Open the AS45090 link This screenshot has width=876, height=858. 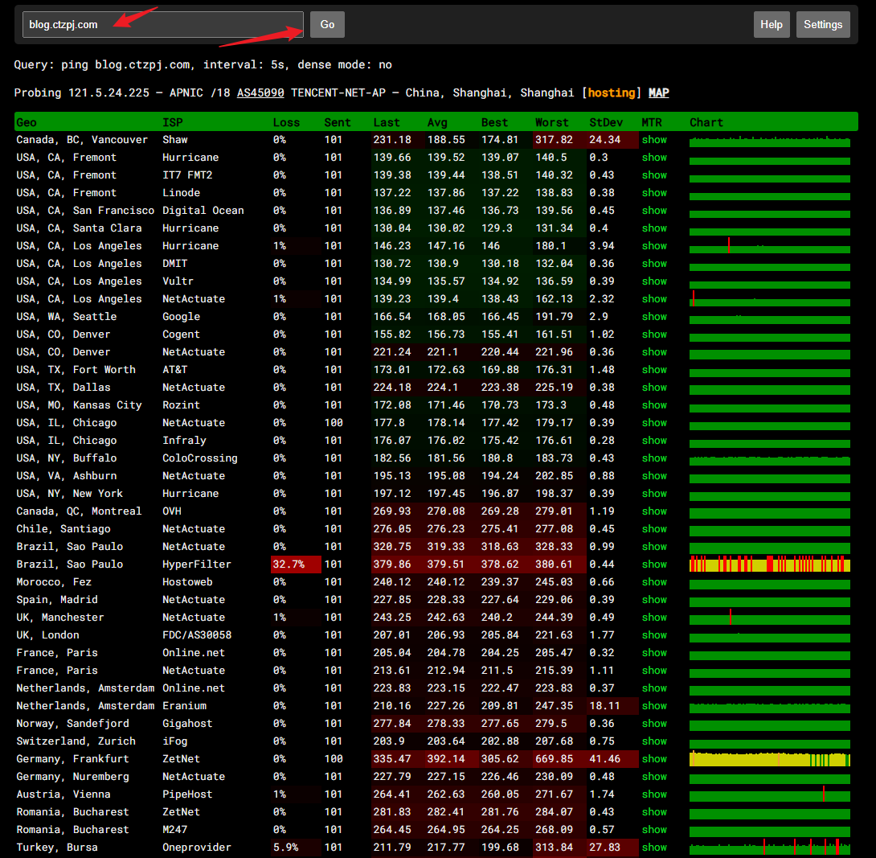(x=260, y=93)
